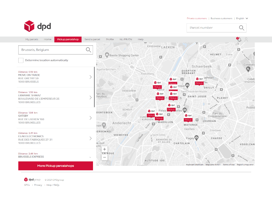Click the parcel number search magnifier icon
The width and height of the screenshot is (272, 203).
(241, 28)
